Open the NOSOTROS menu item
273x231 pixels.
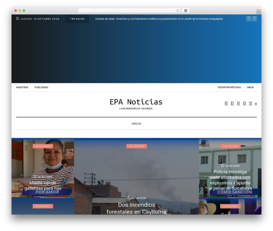point(22,87)
